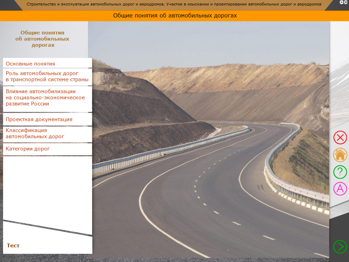This screenshot has width=349, height=262.
Task: Close the window with top-right X icon
Action: pos(346,2)
